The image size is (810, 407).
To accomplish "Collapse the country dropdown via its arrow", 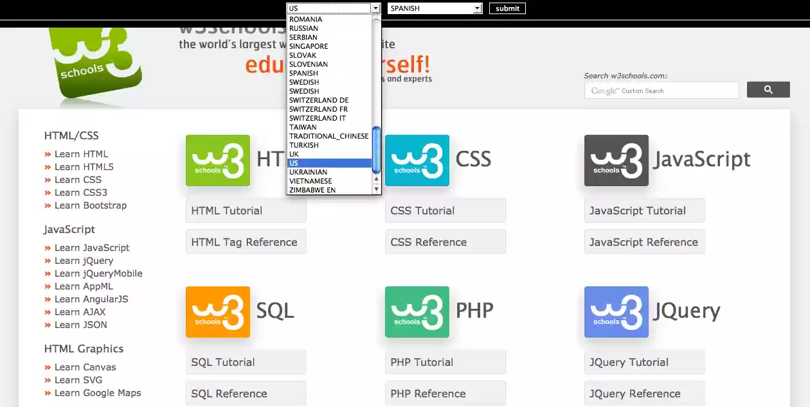I will point(376,8).
